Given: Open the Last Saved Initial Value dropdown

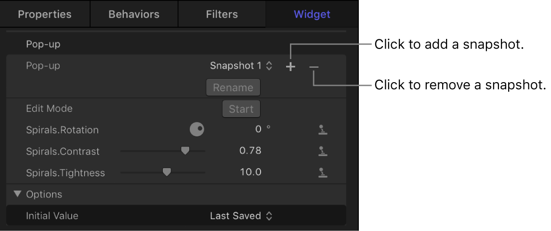Looking at the screenshot, I should coord(241,216).
